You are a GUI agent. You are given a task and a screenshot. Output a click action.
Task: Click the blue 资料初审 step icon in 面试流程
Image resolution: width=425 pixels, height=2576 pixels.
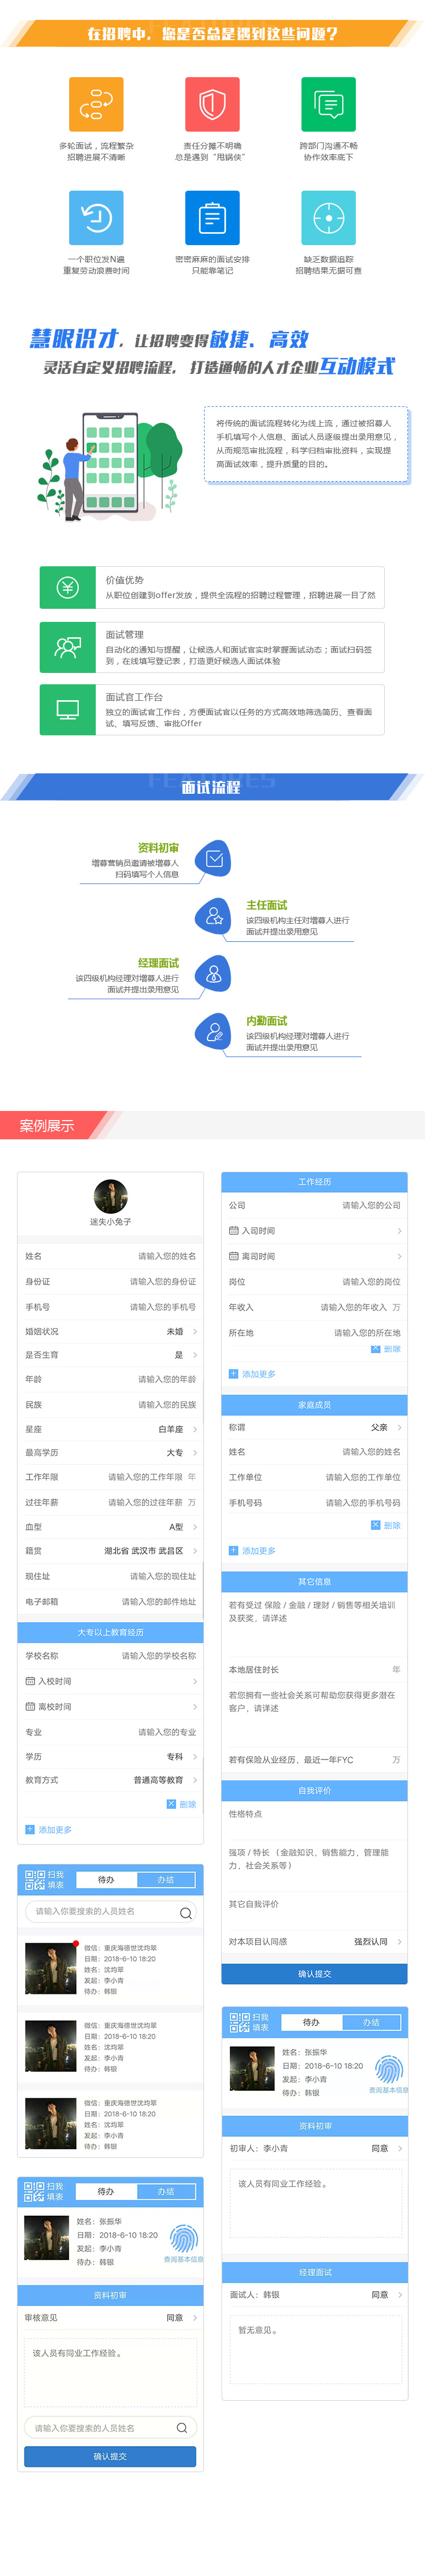(214, 858)
